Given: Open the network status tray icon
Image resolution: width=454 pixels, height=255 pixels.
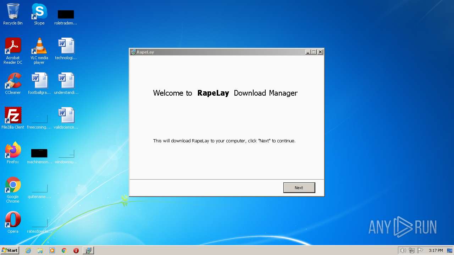Looking at the screenshot, I should tap(412, 250).
